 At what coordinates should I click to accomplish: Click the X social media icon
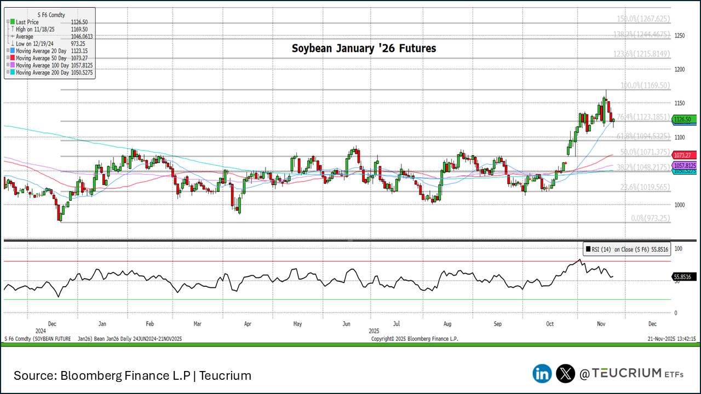(565, 374)
